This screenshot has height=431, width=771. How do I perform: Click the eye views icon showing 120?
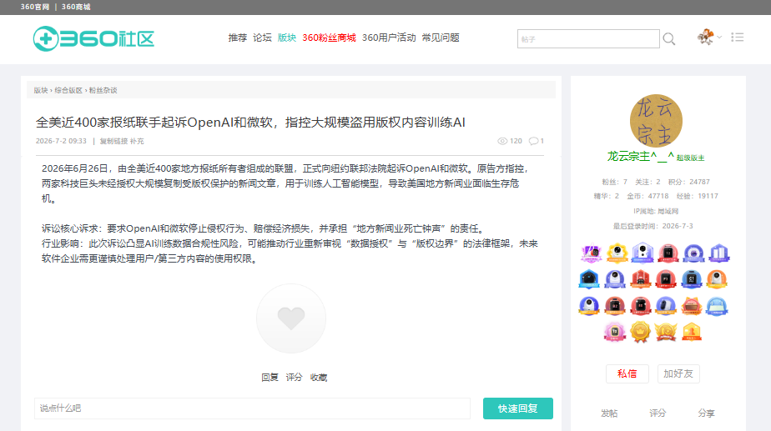[502, 141]
